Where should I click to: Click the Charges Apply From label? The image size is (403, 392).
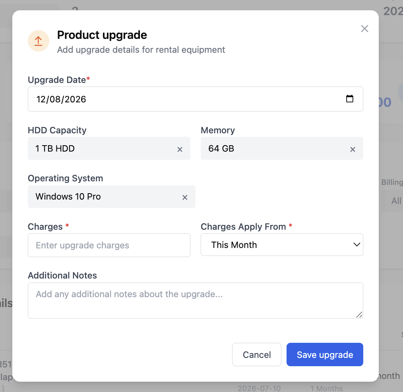pyautogui.click(x=243, y=227)
